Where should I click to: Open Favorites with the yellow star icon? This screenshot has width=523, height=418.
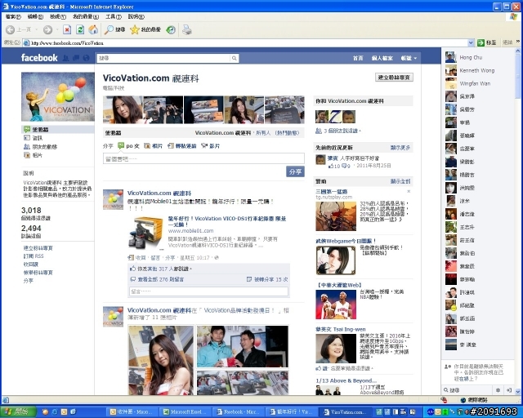(x=134, y=30)
